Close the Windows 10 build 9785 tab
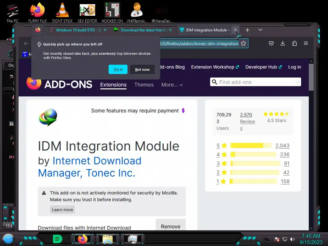328x246 pixels. tap(105, 30)
